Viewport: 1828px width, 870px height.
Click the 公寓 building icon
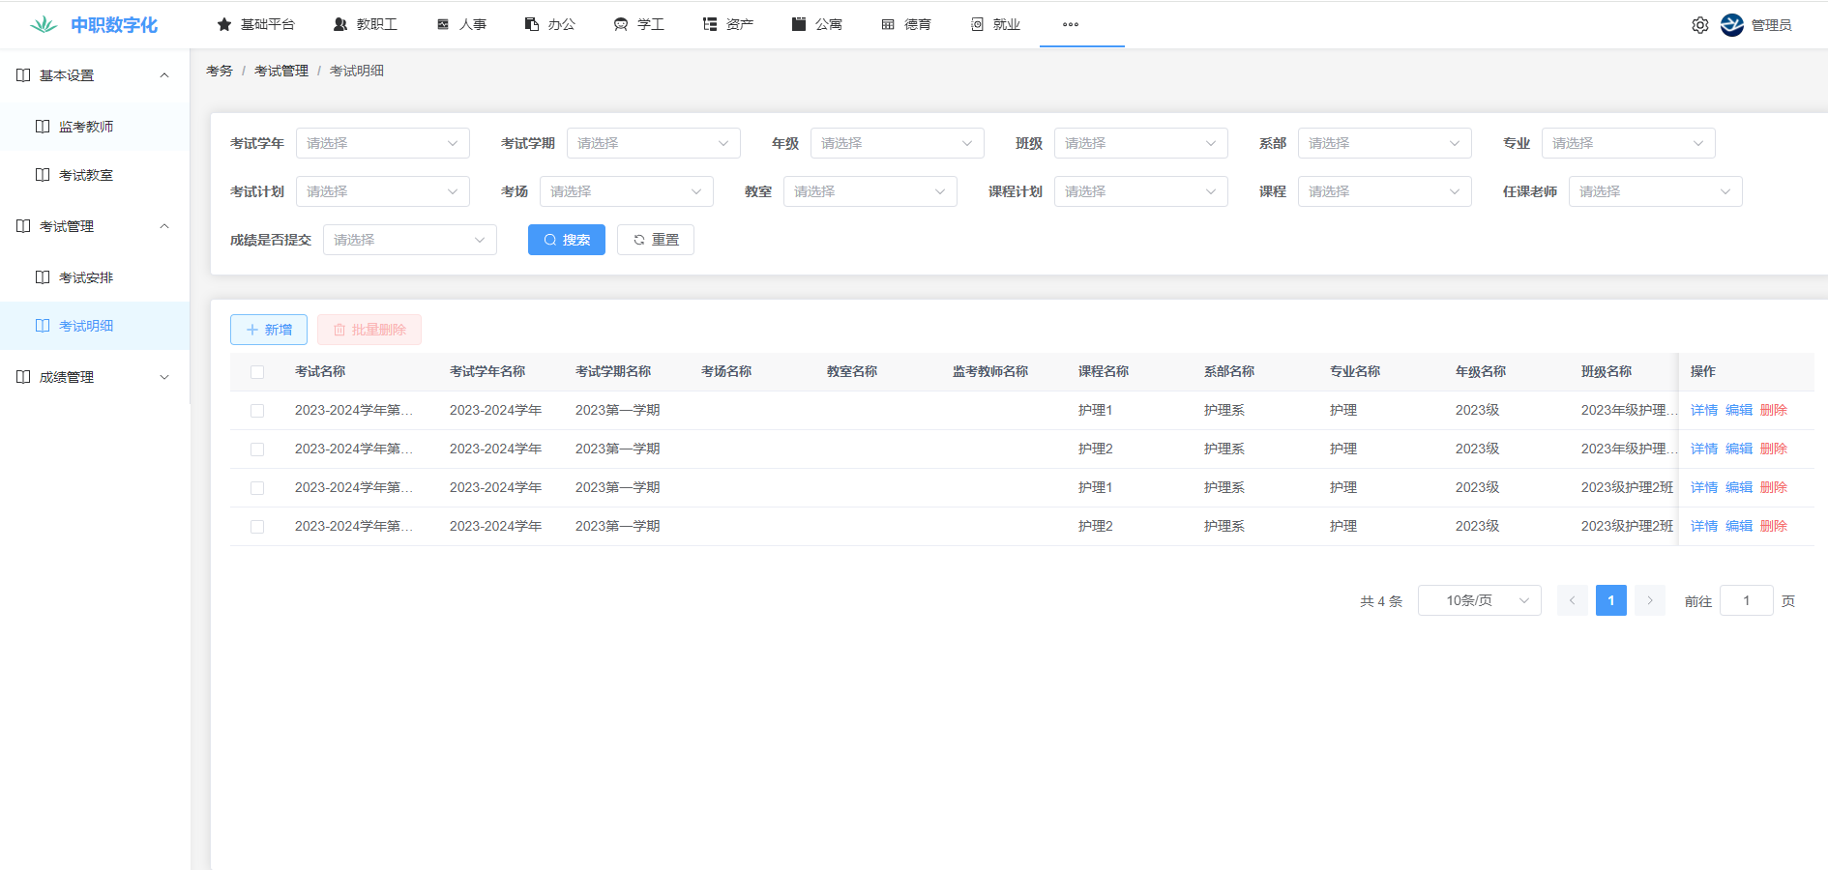click(799, 24)
